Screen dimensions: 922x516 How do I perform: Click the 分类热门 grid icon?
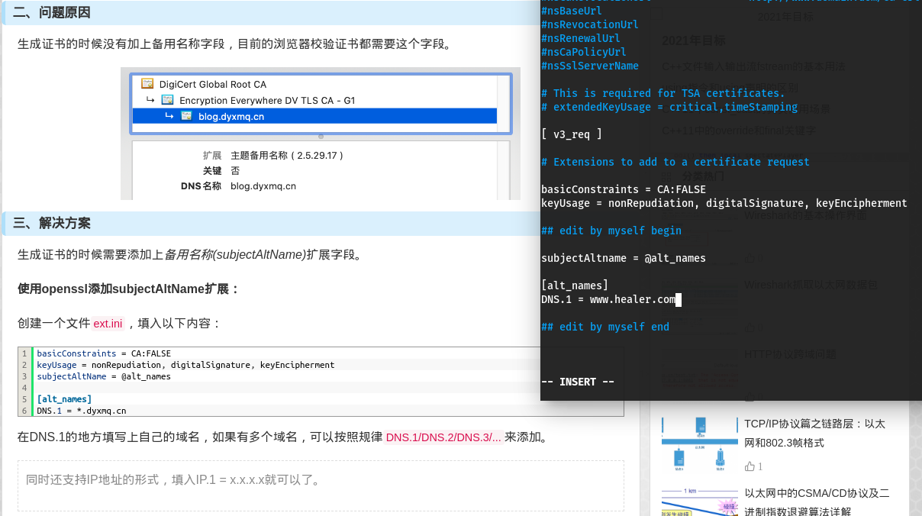coord(667,176)
